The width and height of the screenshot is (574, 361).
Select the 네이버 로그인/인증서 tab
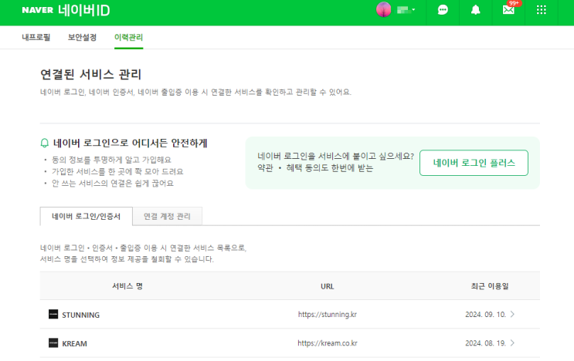(86, 216)
